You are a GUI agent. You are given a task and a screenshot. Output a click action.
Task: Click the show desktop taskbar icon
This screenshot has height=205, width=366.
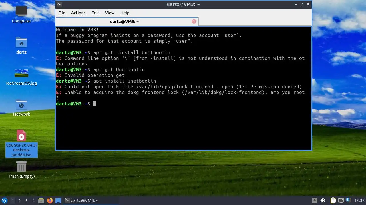point(58,200)
